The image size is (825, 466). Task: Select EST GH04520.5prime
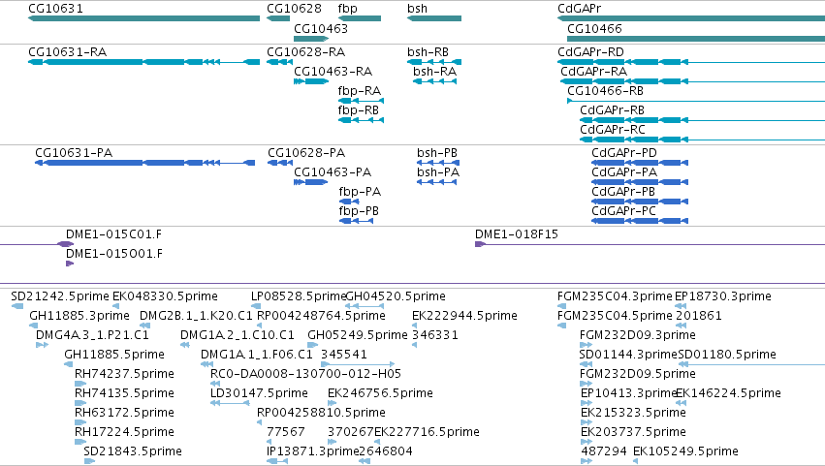(x=365, y=306)
